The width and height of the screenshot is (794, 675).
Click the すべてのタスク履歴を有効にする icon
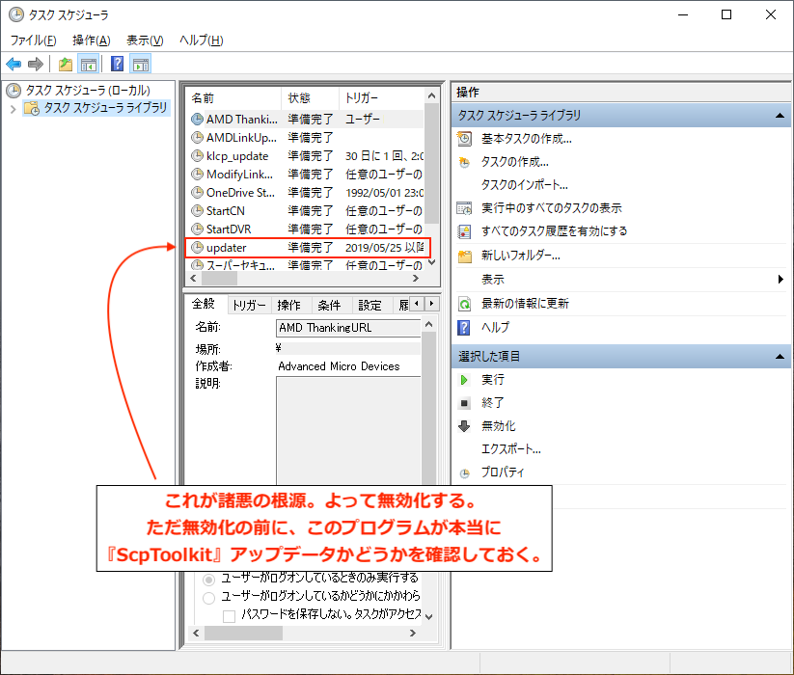(x=464, y=231)
